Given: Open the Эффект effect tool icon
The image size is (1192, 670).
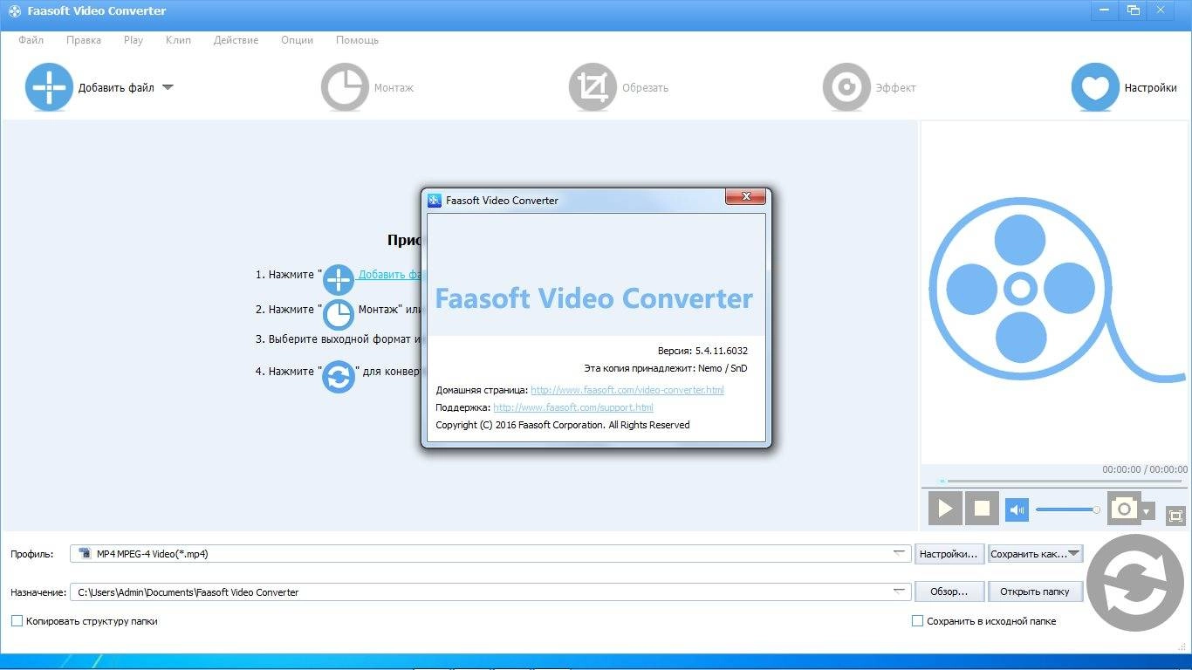Looking at the screenshot, I should tap(846, 87).
